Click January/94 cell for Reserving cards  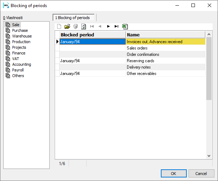pos(93,61)
